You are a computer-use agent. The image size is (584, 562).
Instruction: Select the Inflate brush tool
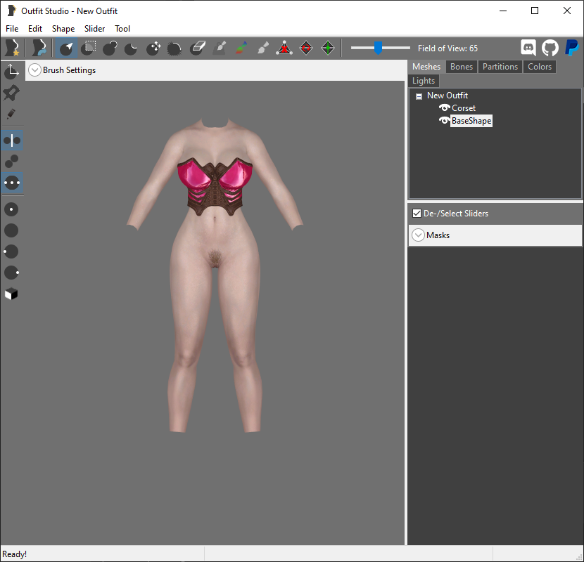coord(110,48)
